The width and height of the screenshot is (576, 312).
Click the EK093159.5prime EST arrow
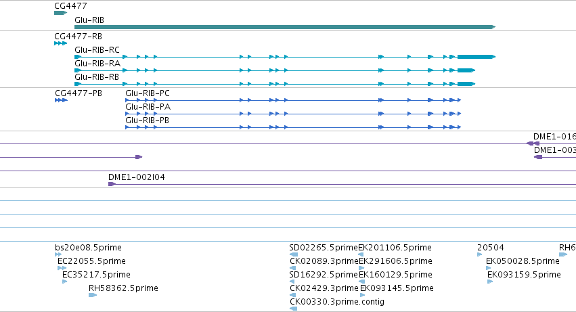click(x=490, y=282)
